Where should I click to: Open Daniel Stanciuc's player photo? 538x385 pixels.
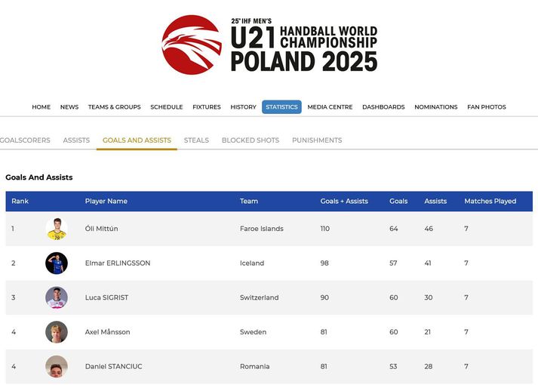click(x=57, y=366)
